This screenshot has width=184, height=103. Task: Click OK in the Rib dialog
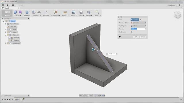[x=136, y=37]
